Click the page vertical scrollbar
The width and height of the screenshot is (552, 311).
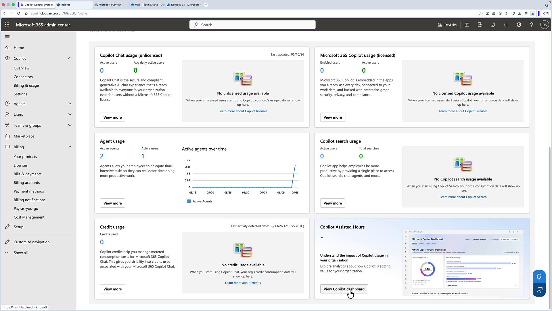(550, 227)
